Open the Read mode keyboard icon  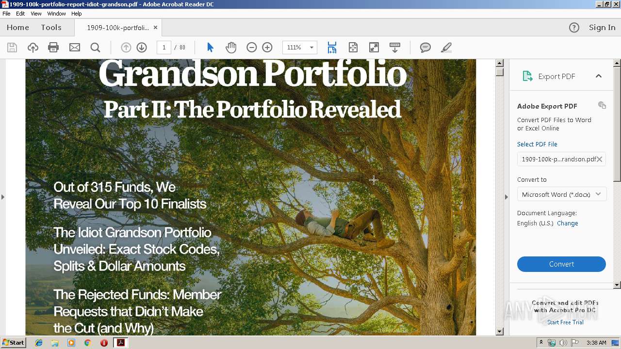[395, 48]
